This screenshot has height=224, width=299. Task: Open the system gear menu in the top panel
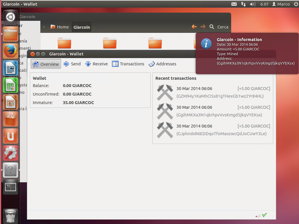coord(296,4)
